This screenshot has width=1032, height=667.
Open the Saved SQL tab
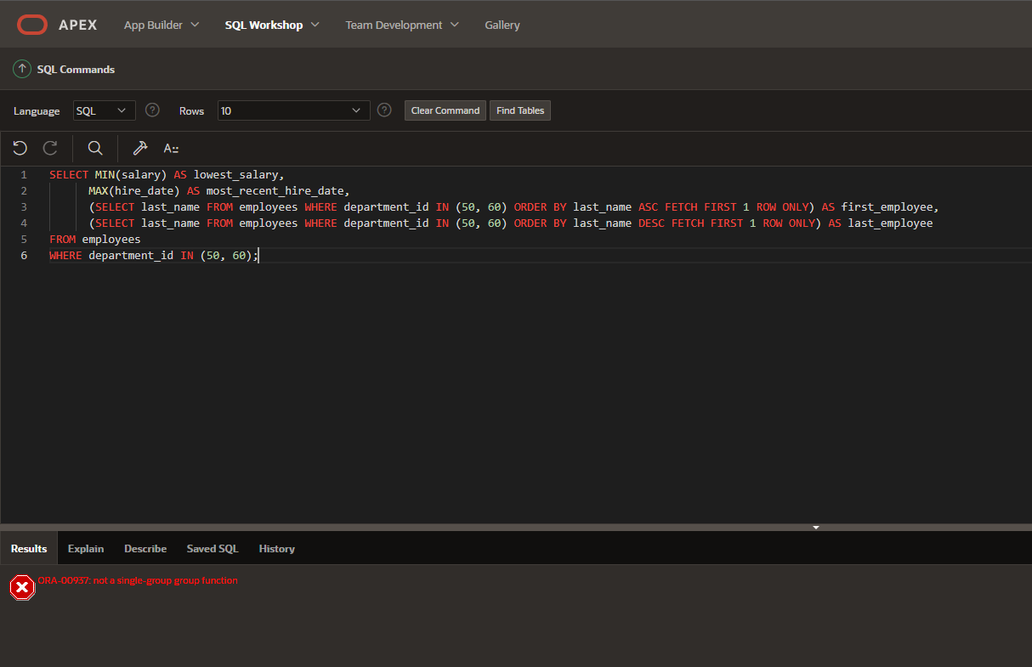213,548
